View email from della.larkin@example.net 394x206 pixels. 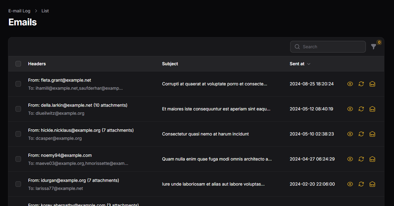[x=350, y=109]
